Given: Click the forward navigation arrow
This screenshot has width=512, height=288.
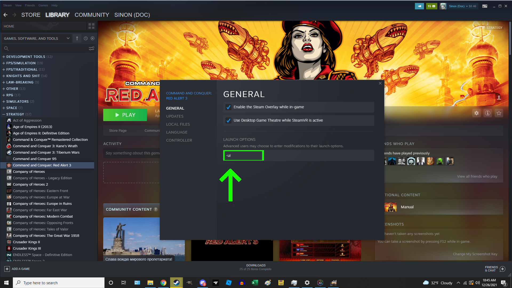Looking at the screenshot, I should click(x=14, y=15).
